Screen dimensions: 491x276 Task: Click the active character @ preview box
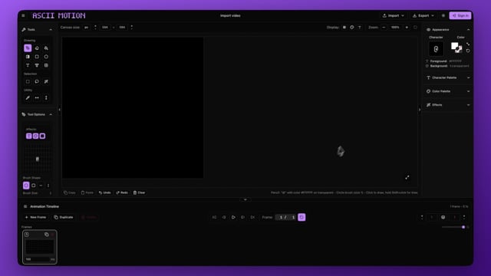pos(436,49)
